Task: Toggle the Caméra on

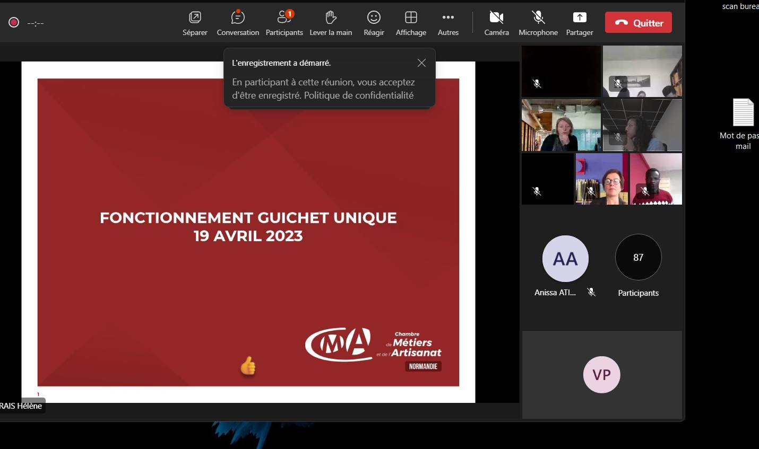Action: (x=496, y=23)
